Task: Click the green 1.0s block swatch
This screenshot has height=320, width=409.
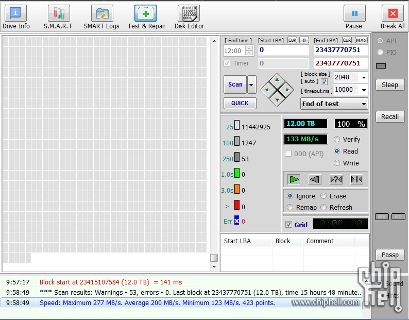Action: (237, 173)
